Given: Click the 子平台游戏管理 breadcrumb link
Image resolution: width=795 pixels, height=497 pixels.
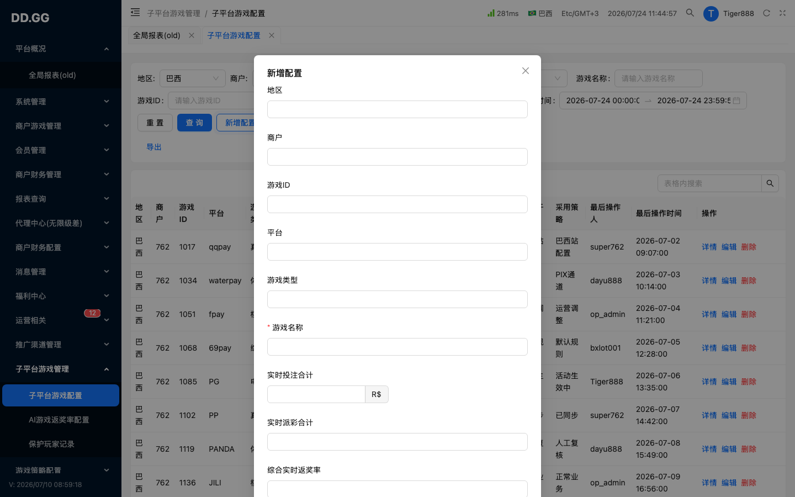Looking at the screenshot, I should point(174,13).
